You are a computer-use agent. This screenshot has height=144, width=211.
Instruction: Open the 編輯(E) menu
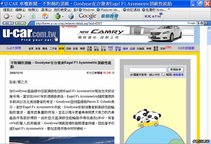[20, 10]
